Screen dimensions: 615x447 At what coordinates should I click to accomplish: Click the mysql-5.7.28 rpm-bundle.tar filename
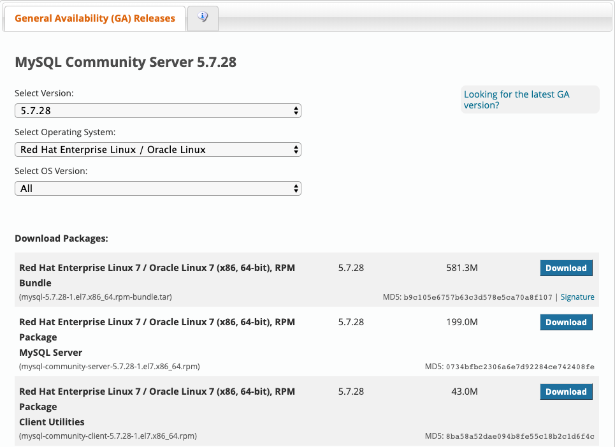tap(95, 297)
